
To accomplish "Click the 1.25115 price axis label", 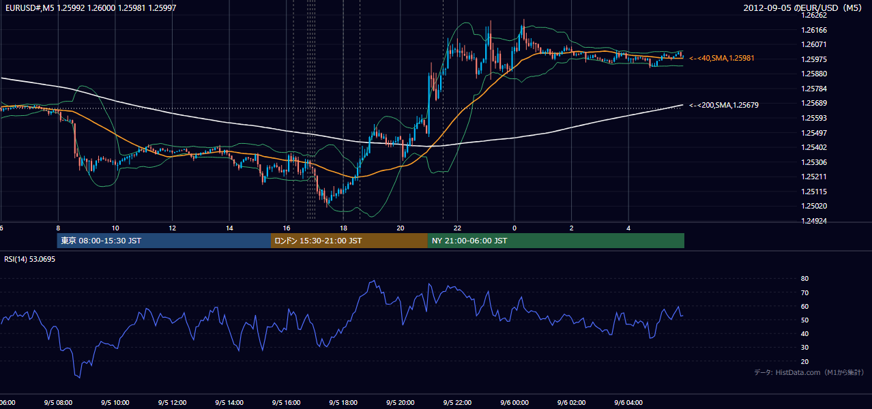I will (814, 192).
